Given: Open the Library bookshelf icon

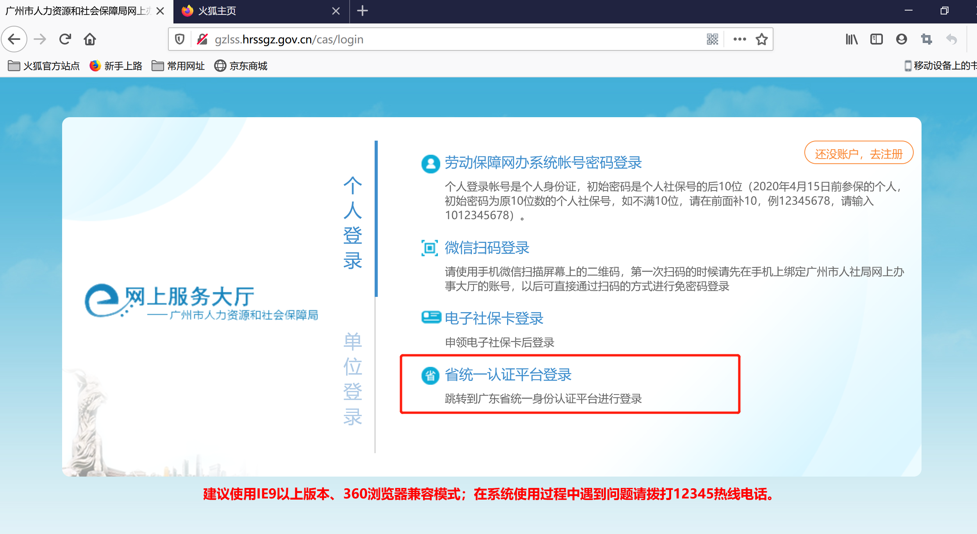Looking at the screenshot, I should click(852, 39).
